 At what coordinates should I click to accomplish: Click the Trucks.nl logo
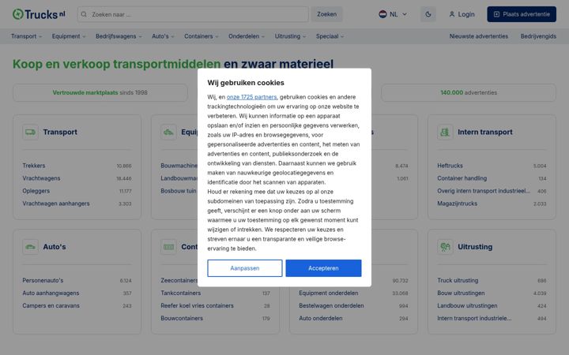pyautogui.click(x=39, y=14)
